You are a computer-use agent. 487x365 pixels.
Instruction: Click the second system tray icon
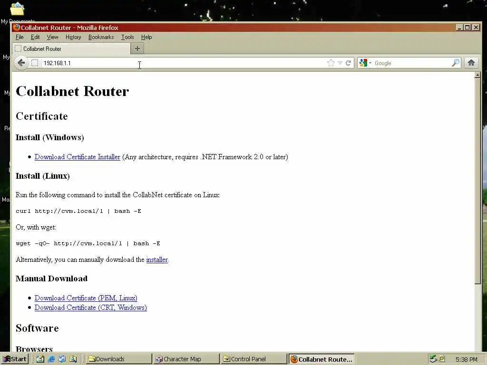(442, 358)
